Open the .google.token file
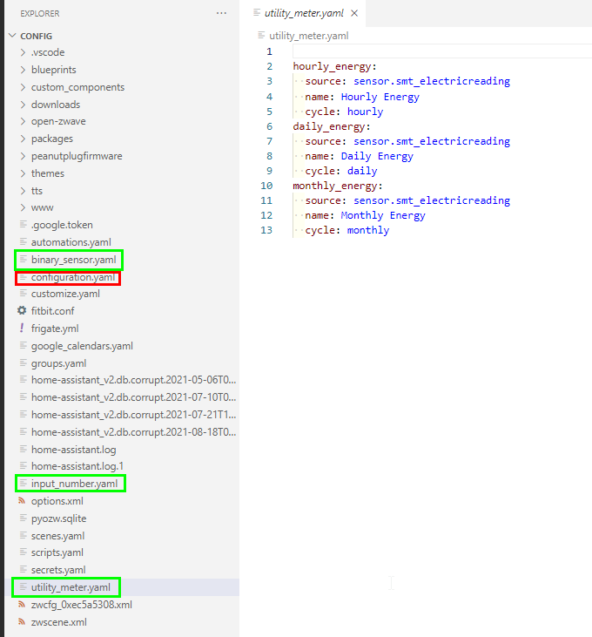Screen dimensions: 592x637 pyautogui.click(x=62, y=225)
